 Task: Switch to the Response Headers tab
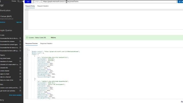tap(46, 43)
